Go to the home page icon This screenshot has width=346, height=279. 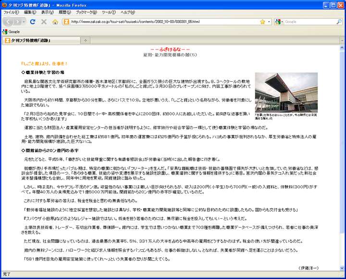(x=55, y=22)
